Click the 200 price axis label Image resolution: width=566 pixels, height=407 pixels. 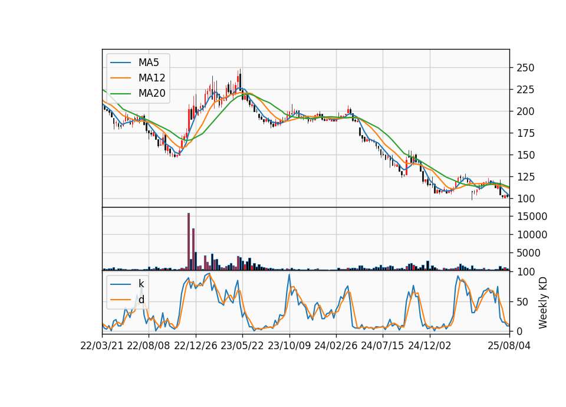[525, 111]
